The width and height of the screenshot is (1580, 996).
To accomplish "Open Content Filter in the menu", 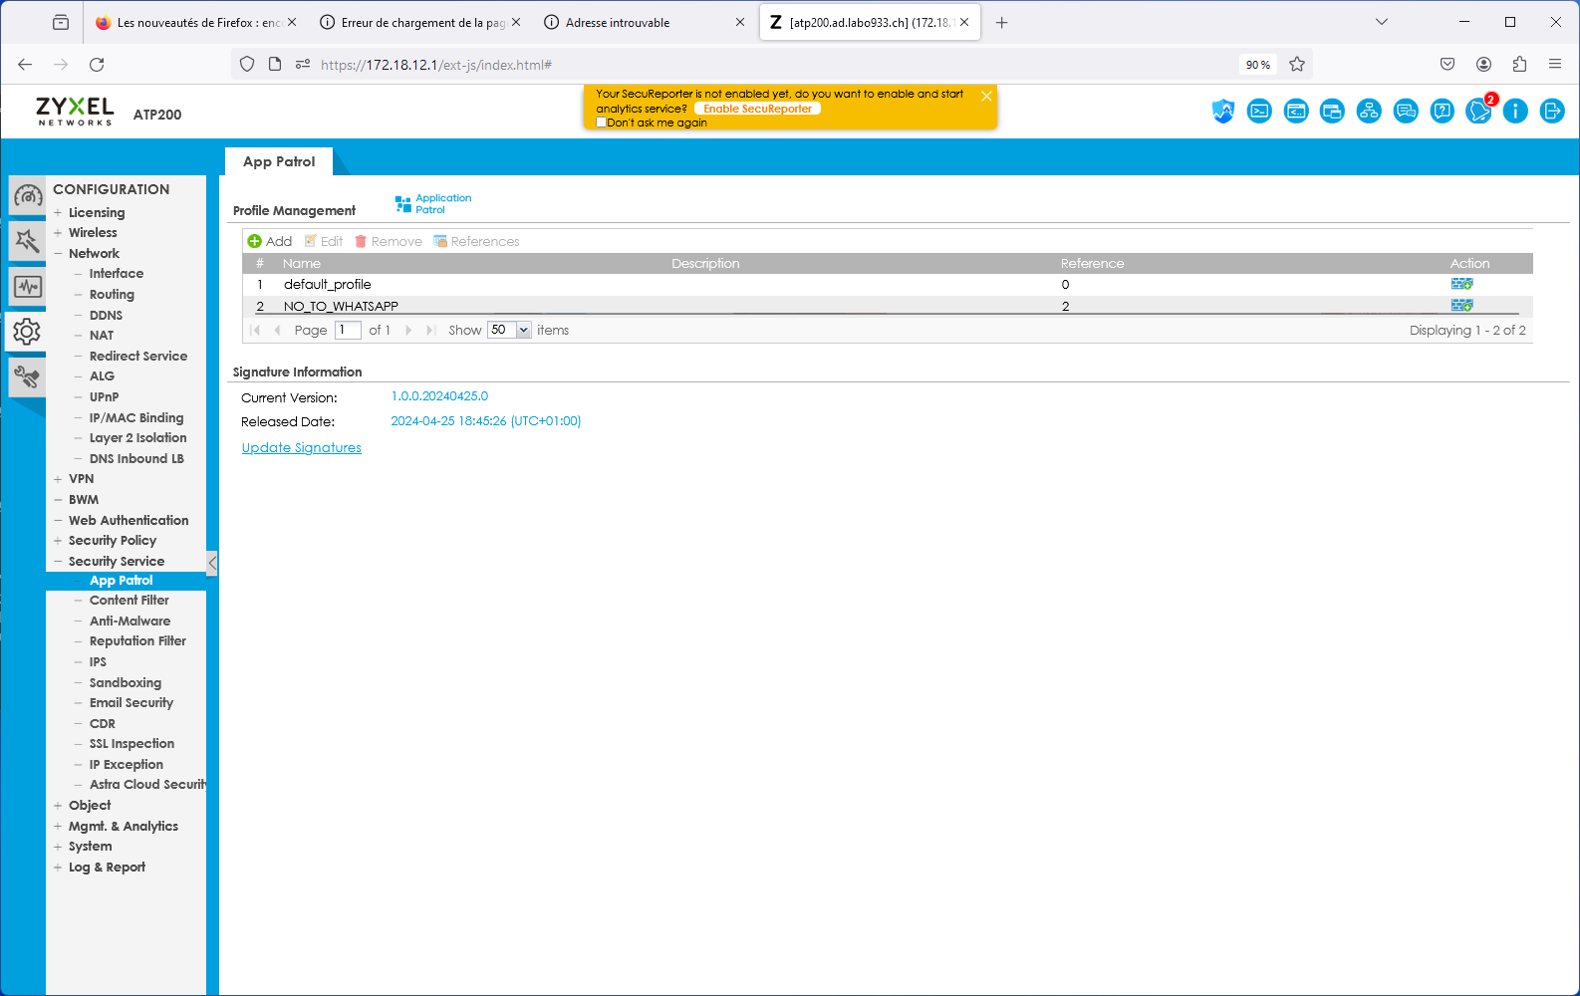I will click(130, 601).
